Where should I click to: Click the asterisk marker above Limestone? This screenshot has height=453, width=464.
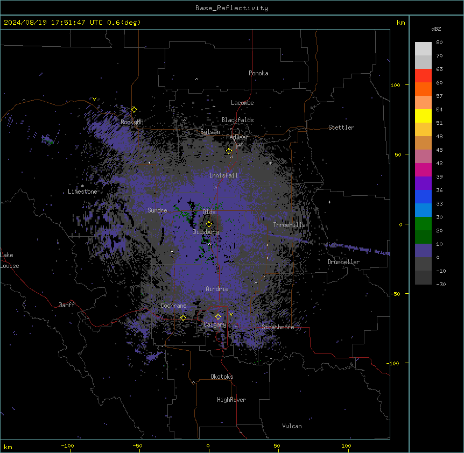(82, 186)
